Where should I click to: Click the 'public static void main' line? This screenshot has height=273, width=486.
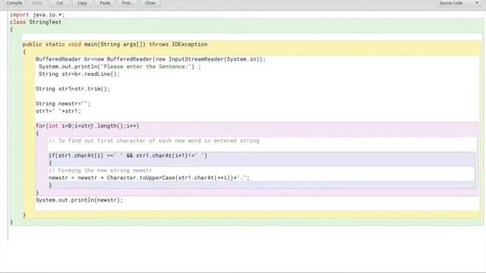(115, 44)
